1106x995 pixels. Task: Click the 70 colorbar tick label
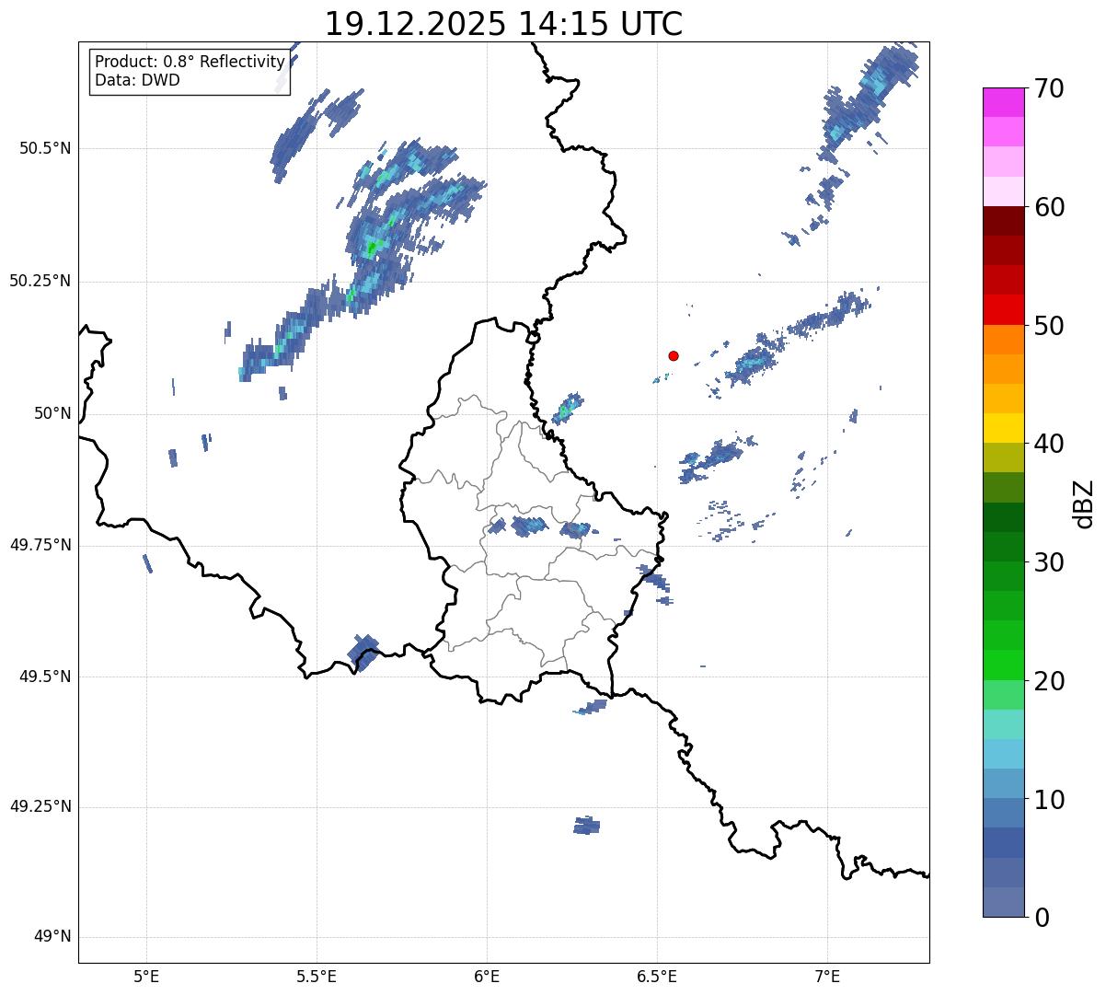pyautogui.click(x=1050, y=88)
